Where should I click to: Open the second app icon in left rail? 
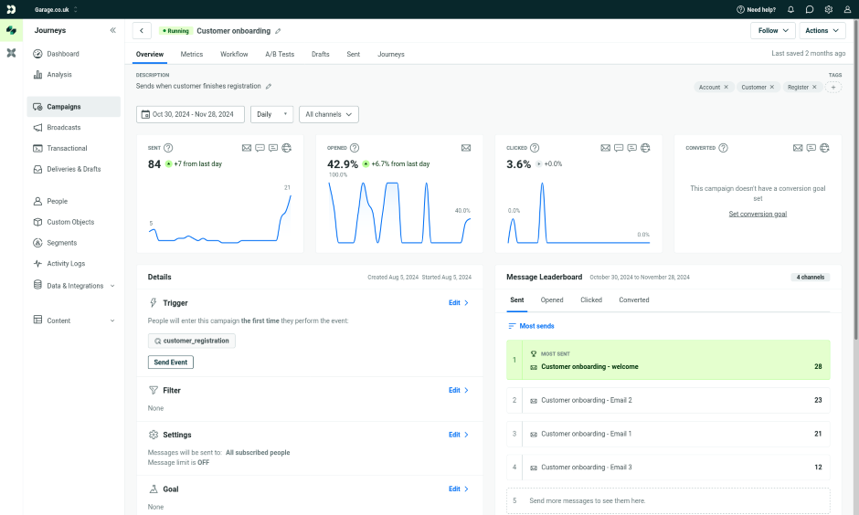point(11,53)
